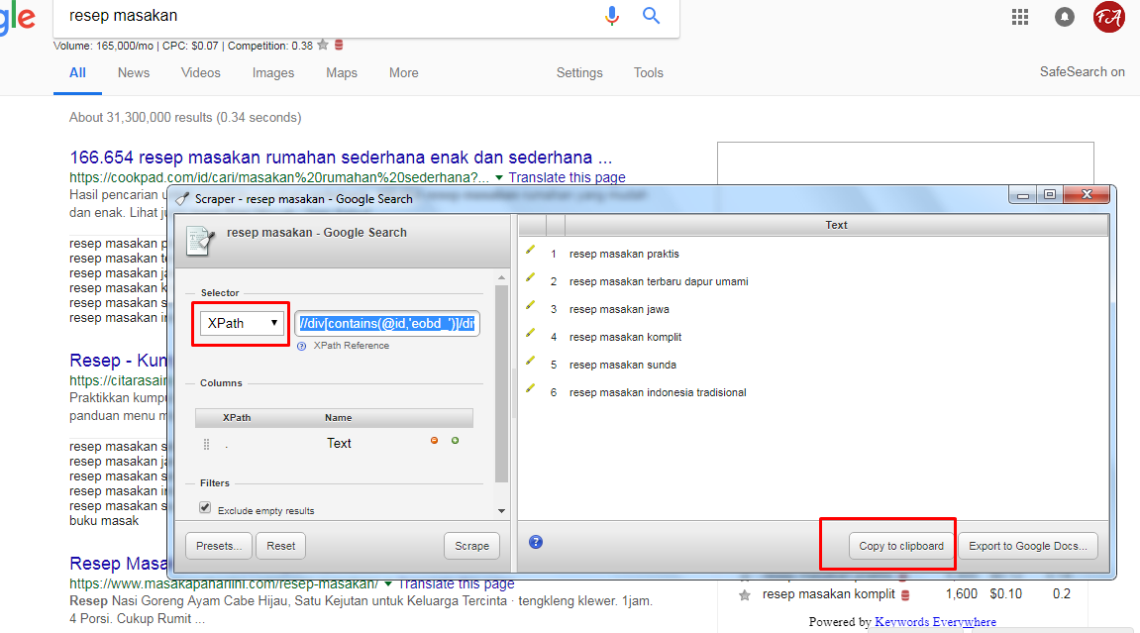
Task: Open the Google apps grid
Action: tap(1020, 17)
